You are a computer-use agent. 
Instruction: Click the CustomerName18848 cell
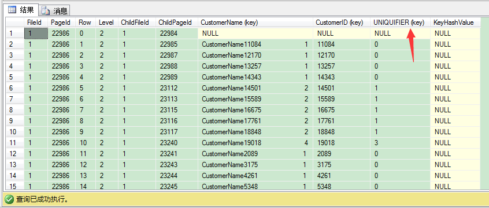255,131
